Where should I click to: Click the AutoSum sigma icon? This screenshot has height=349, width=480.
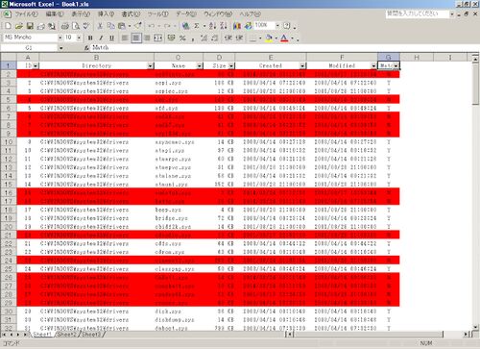pos(197,26)
